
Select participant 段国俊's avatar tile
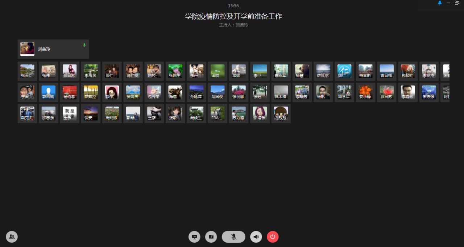point(217,92)
